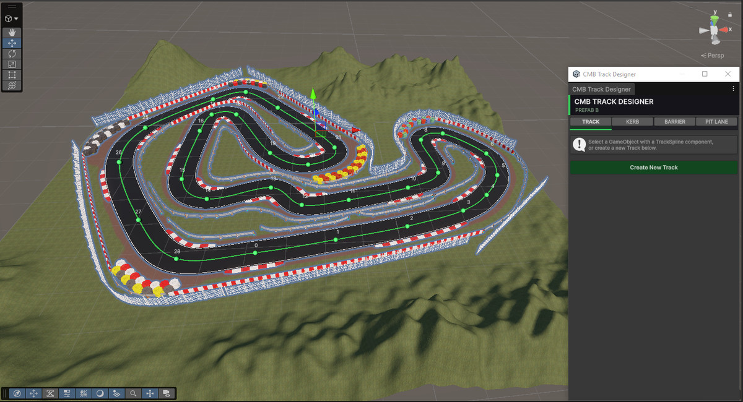Select the Hand view tool
Screen dimensions: 743x402
tap(12, 32)
